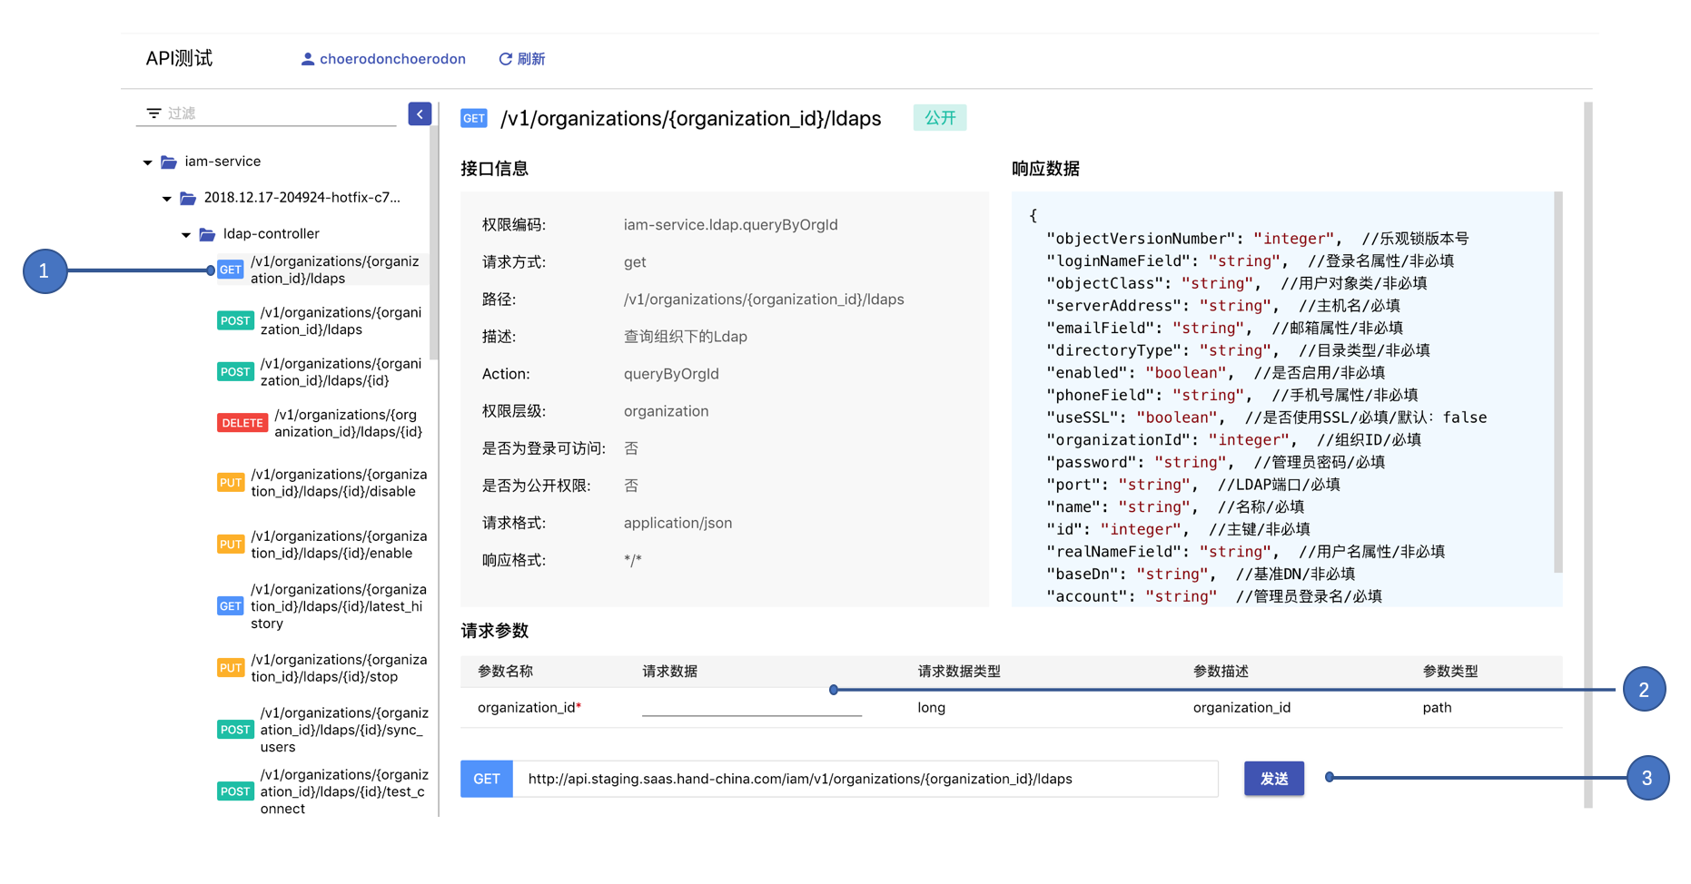Click the GET badge beside the endpoint title
1691x884 pixels.
pos(474,119)
